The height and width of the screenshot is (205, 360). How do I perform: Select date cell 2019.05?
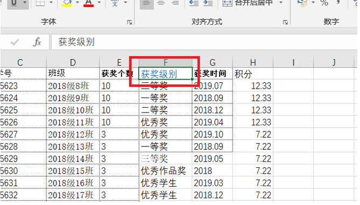pyautogui.click(x=213, y=158)
